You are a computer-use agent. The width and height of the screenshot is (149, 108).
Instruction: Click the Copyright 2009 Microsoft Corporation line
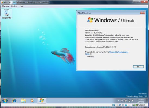(107, 35)
